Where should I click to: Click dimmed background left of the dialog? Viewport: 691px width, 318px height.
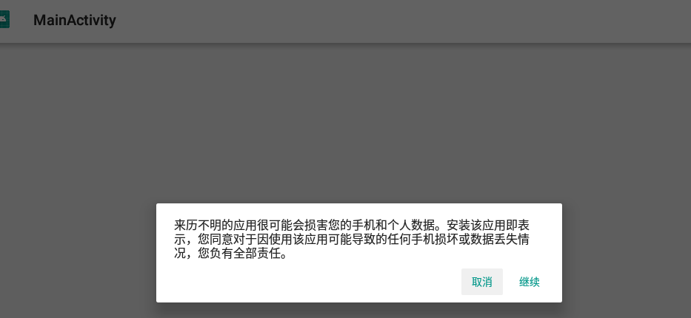(78, 253)
